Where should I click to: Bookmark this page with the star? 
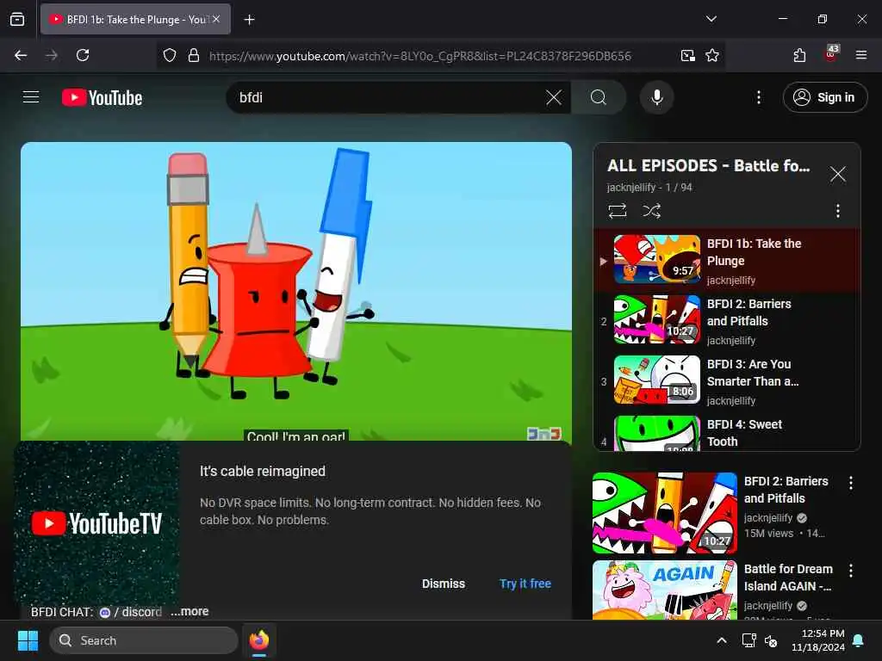(712, 55)
